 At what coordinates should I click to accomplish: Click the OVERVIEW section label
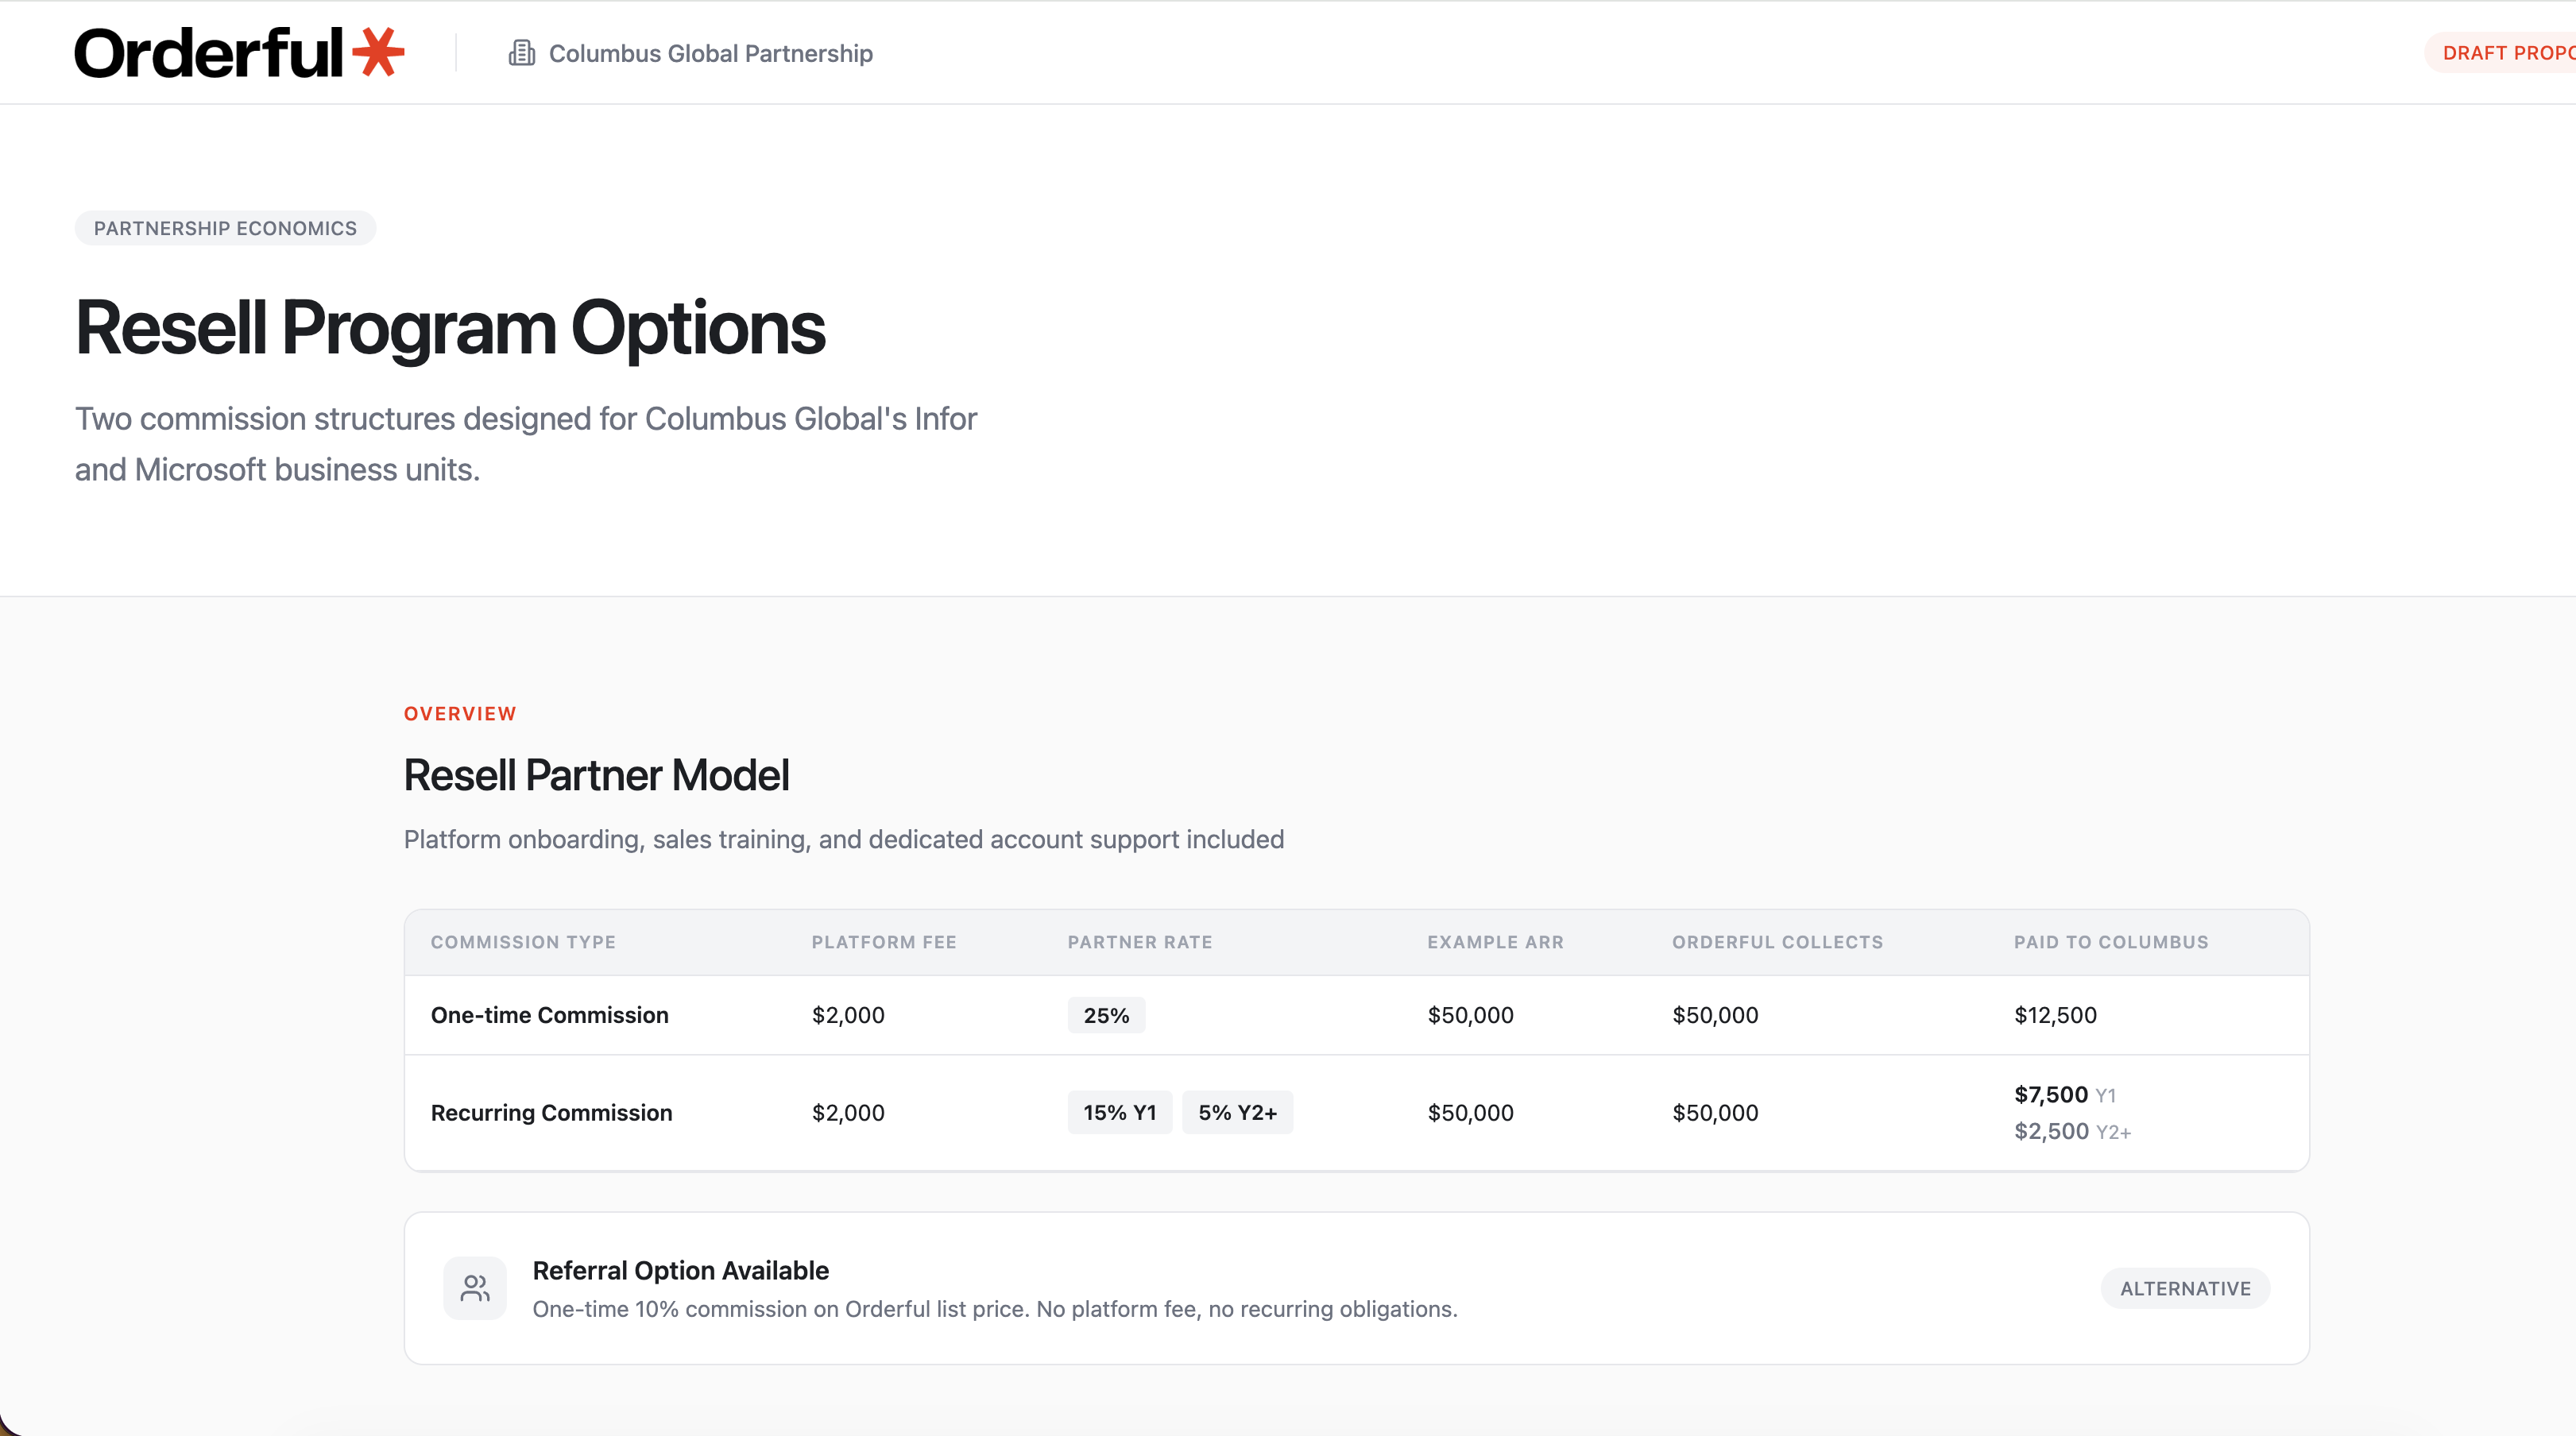(x=460, y=713)
